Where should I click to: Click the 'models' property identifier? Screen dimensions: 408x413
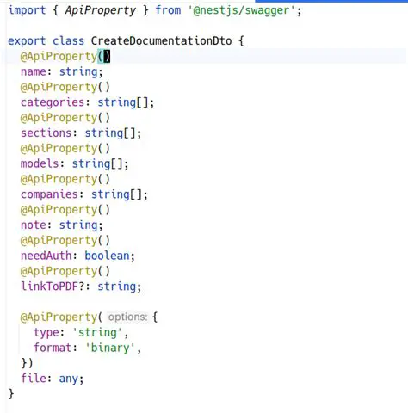coord(40,163)
